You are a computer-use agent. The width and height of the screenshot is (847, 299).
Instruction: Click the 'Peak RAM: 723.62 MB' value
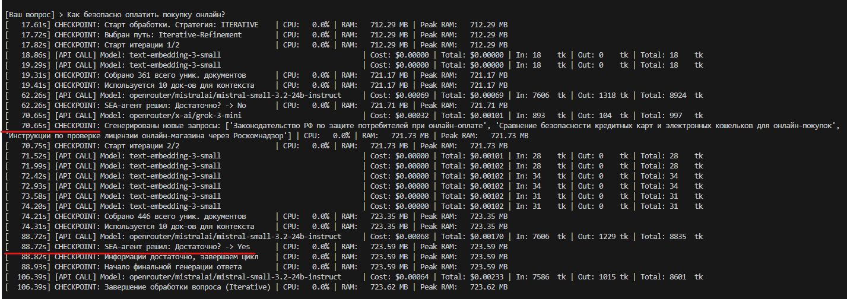464,288
